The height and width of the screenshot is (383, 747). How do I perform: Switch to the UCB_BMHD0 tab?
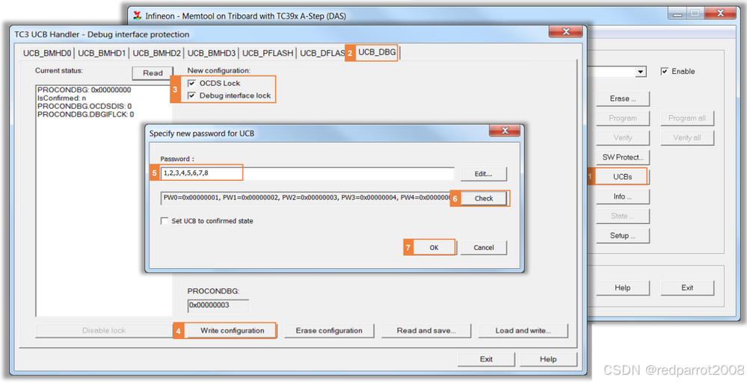(x=47, y=53)
